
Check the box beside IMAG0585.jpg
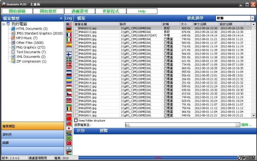(76, 90)
